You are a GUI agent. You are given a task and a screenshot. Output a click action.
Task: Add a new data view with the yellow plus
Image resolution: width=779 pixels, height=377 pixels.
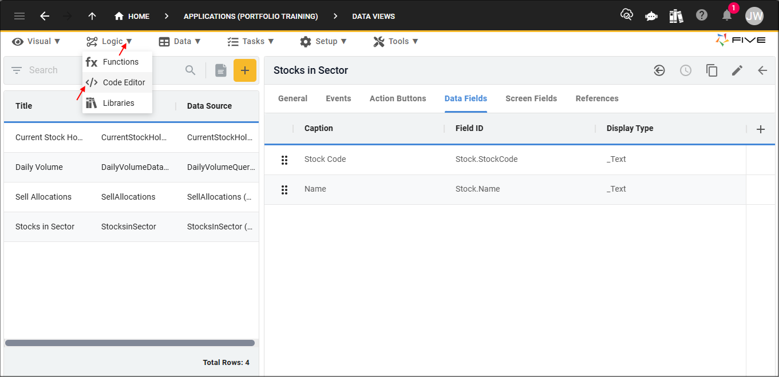coord(245,70)
